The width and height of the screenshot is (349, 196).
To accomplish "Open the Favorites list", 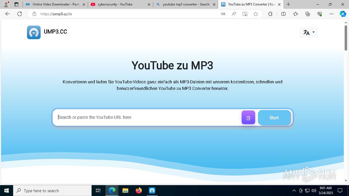I will tap(296, 14).
